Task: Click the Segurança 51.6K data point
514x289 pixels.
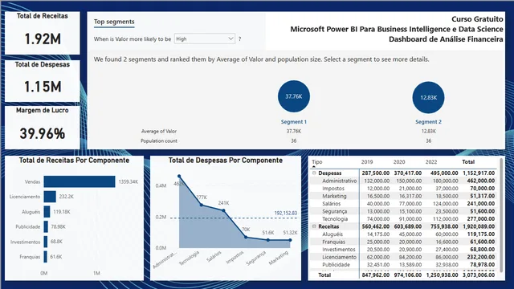Action: [268, 240]
